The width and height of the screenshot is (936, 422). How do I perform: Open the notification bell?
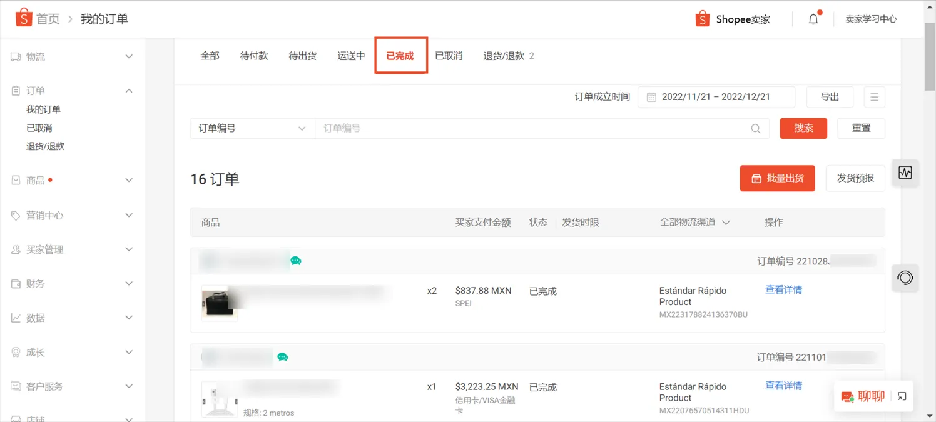pyautogui.click(x=813, y=19)
